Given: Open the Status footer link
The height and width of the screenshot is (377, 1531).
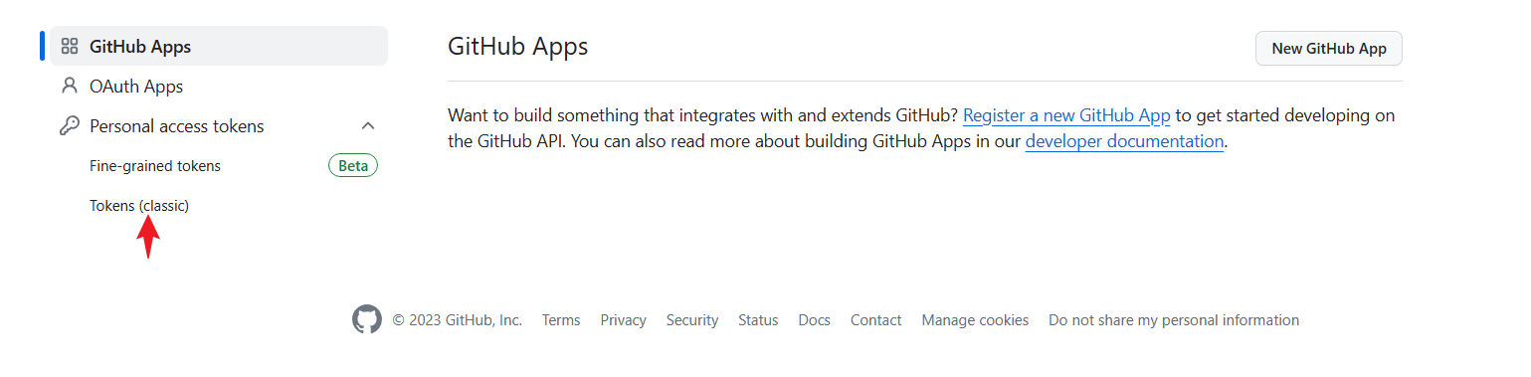Looking at the screenshot, I should coord(758,320).
